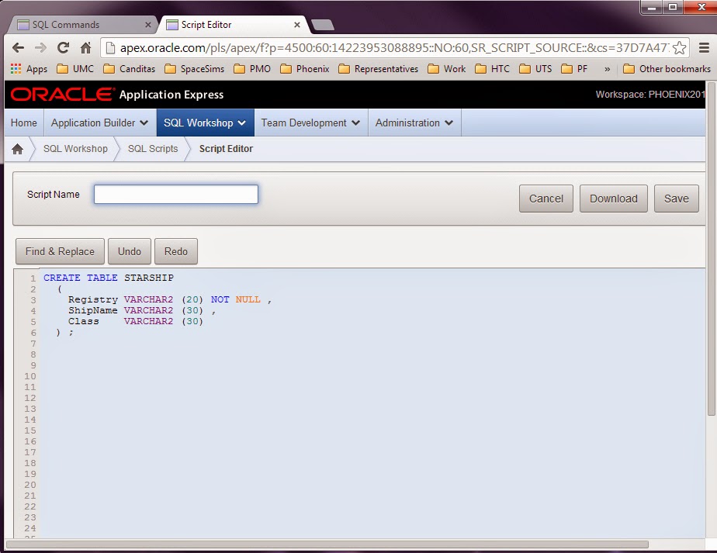717x553 pixels.
Task: Navigate to SQL Scripts via breadcrumb link
Action: coord(151,148)
